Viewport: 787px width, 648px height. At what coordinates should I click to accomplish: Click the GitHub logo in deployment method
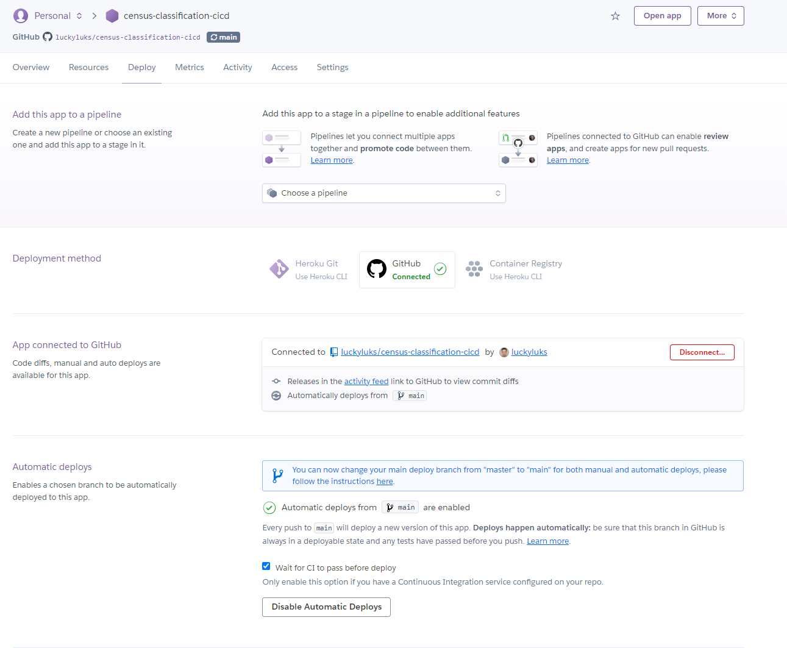[x=377, y=269]
